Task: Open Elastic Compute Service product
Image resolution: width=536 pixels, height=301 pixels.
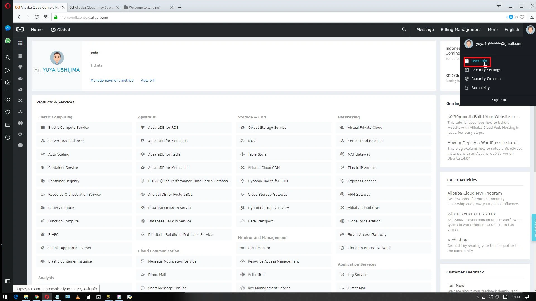Action: pos(84,127)
